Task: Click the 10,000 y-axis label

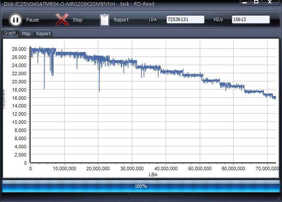Action: click(x=19, y=122)
